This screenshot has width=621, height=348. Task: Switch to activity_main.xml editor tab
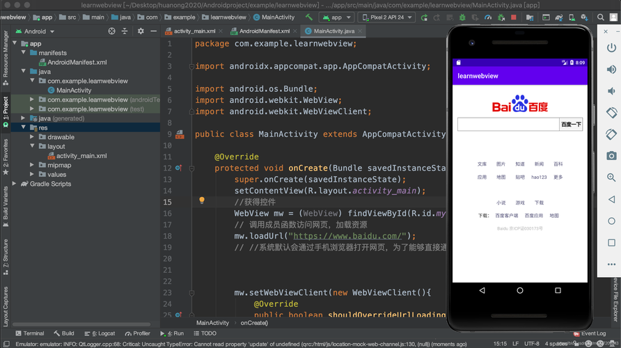pyautogui.click(x=194, y=31)
